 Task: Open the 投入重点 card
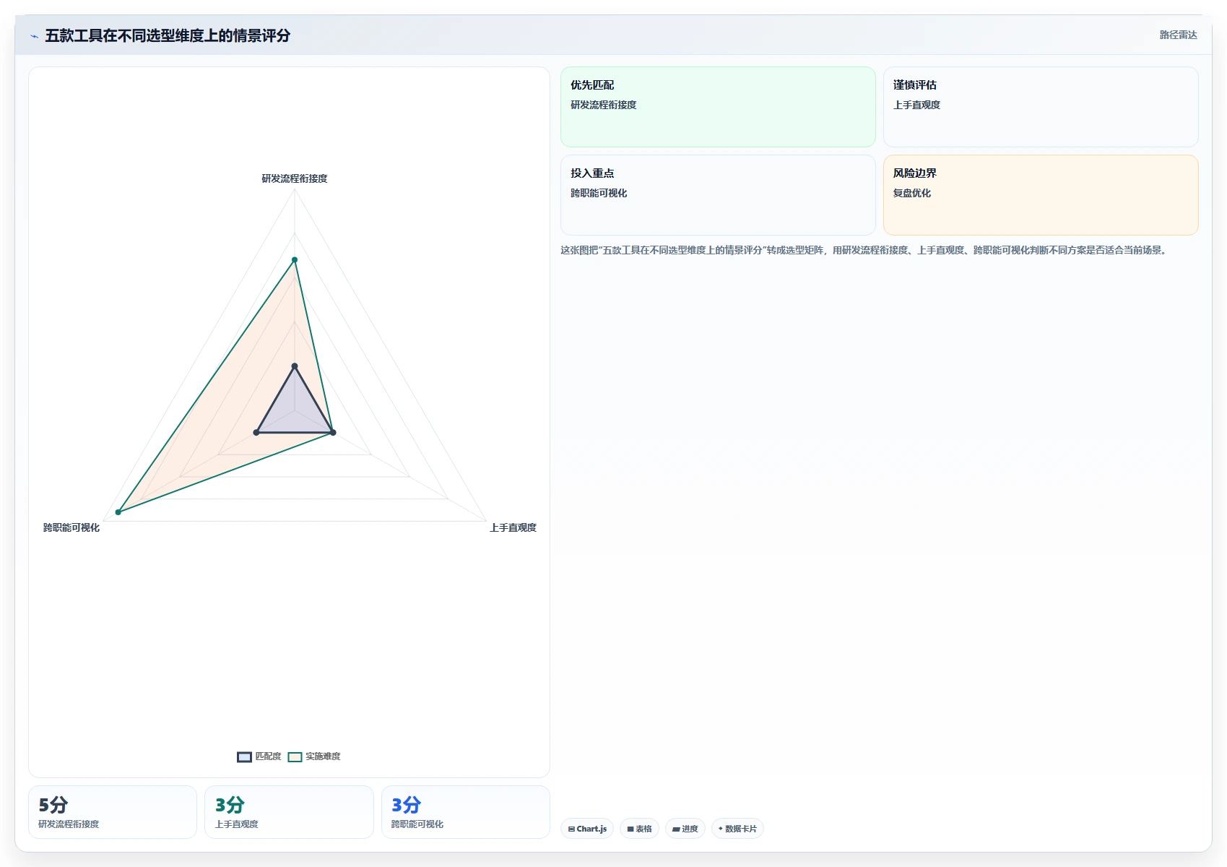[x=718, y=195]
